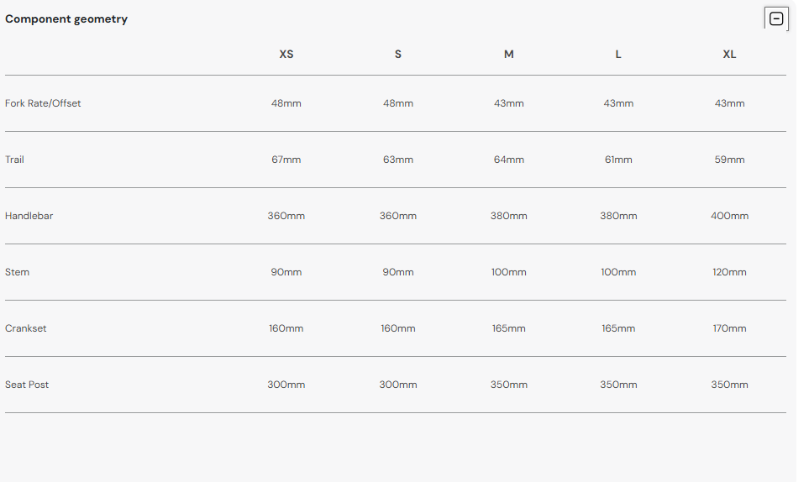Click the 170mm Crankset value for XL
Viewport: 809px width, 482px height.
point(729,327)
